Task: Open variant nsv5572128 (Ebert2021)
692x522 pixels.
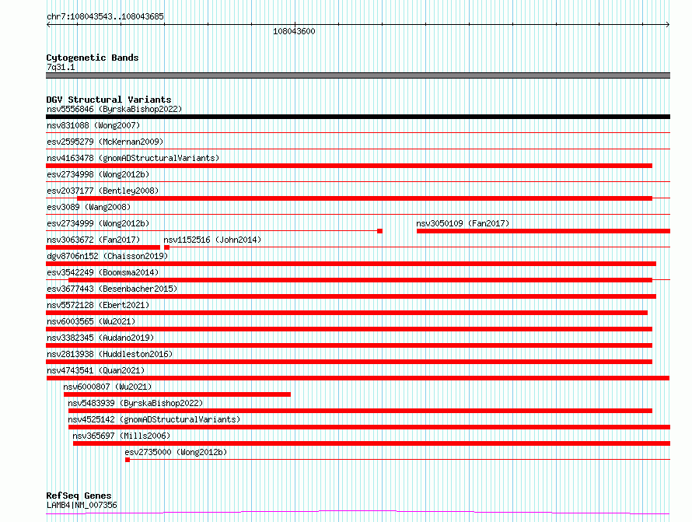Action: (x=98, y=305)
